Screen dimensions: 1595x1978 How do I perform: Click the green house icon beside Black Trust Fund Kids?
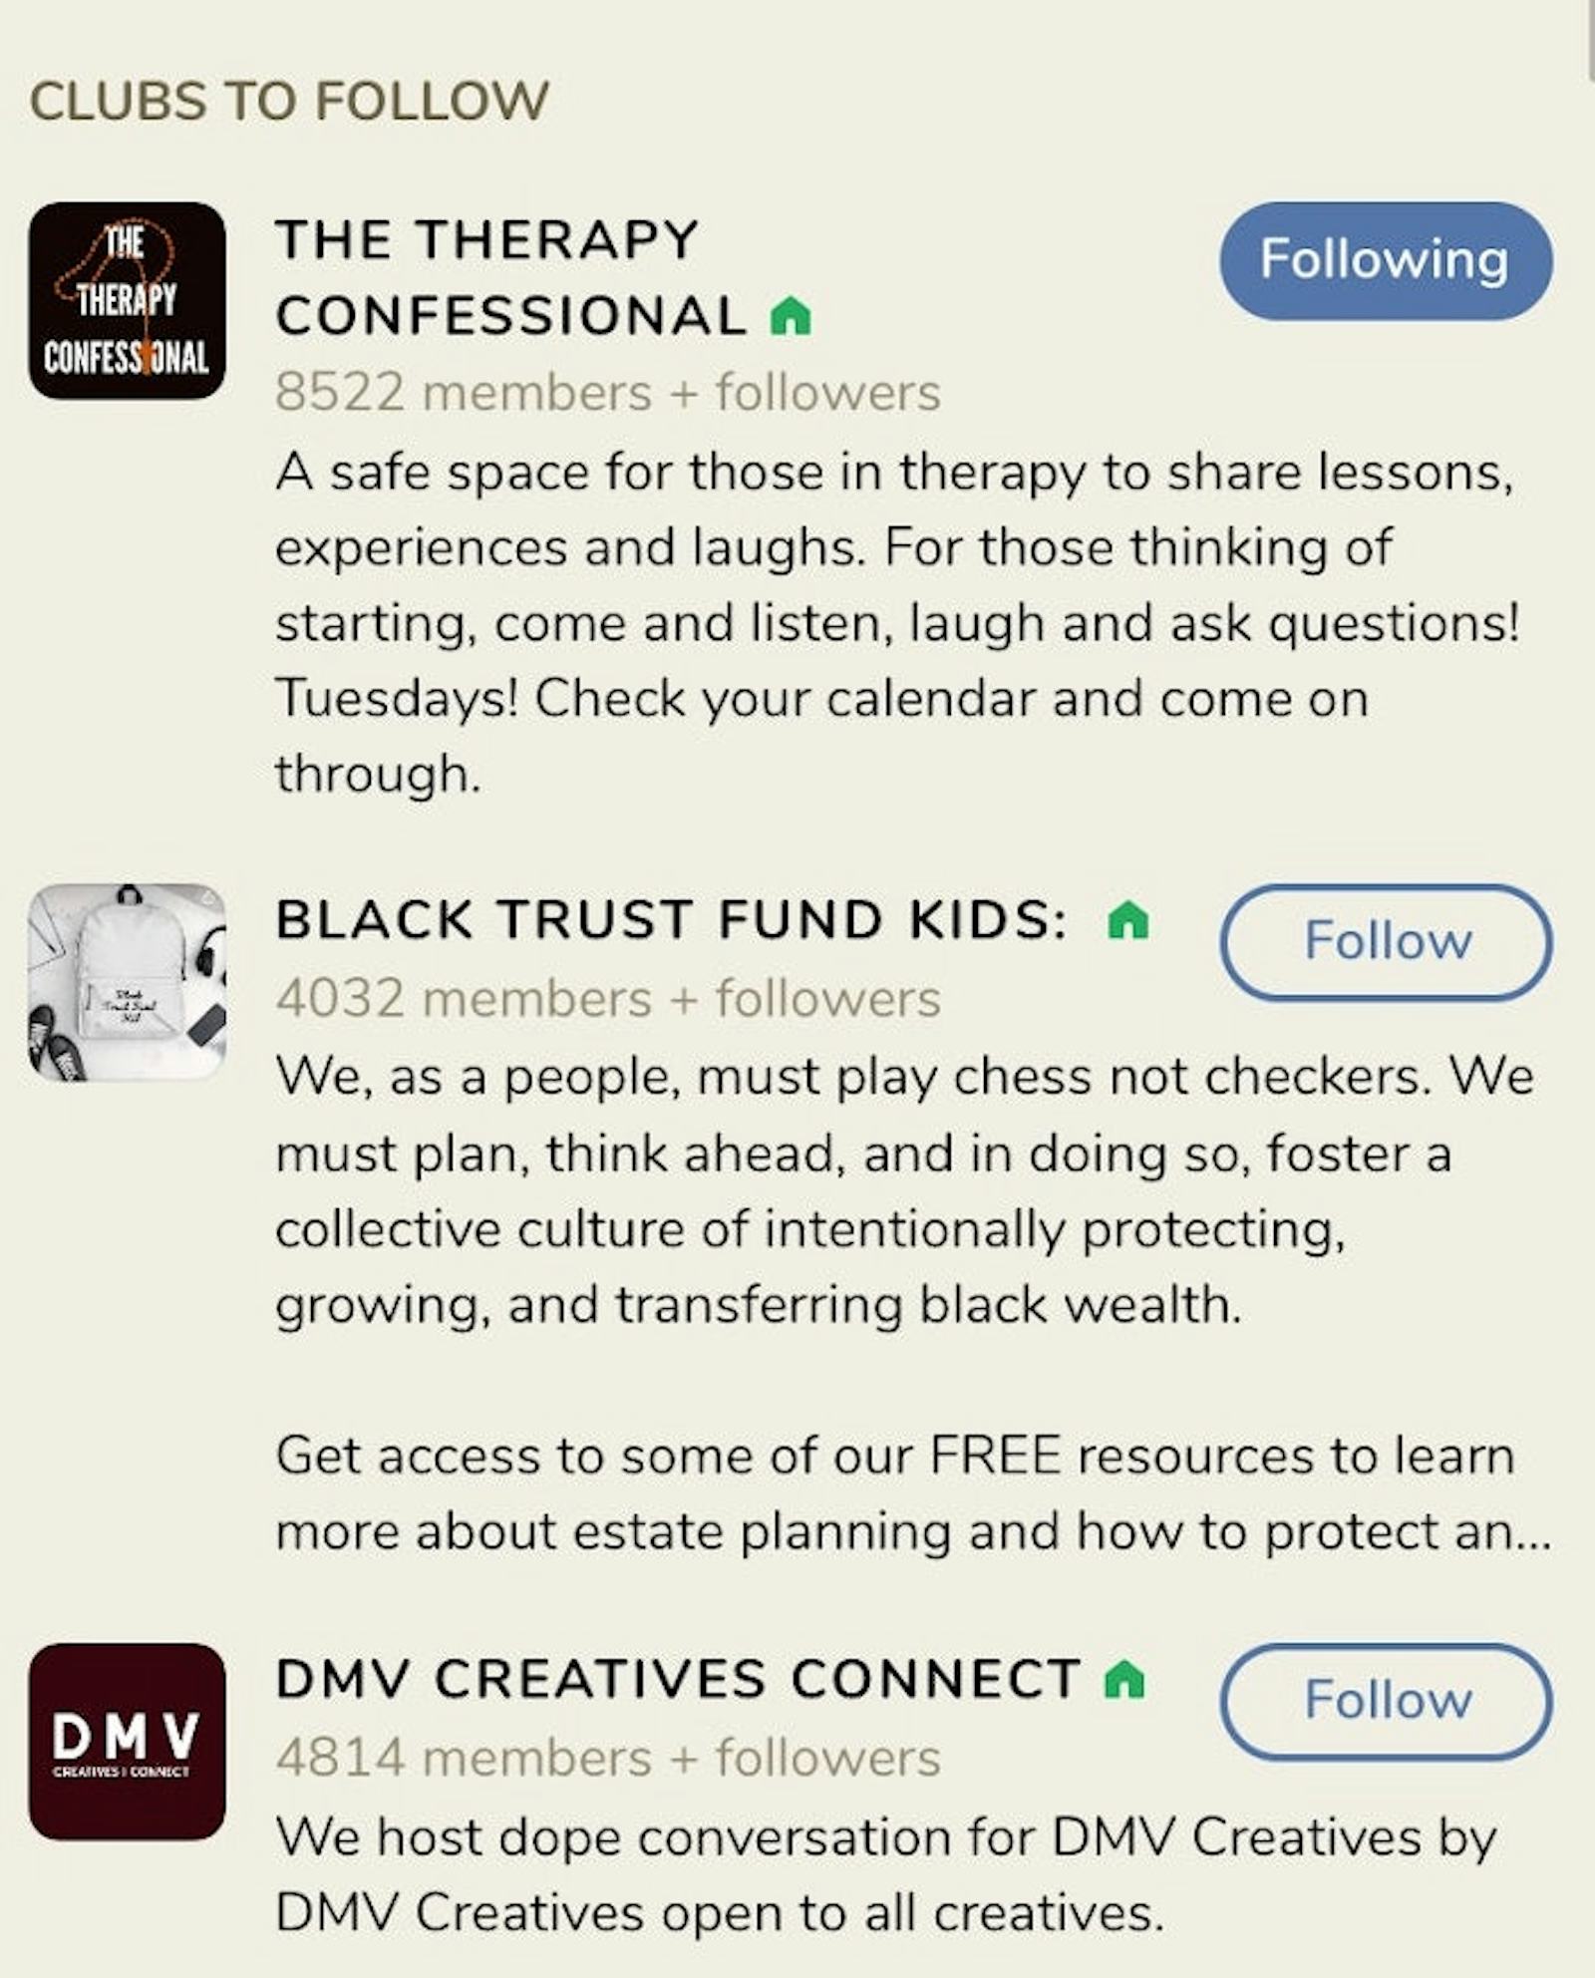pyautogui.click(x=1124, y=924)
